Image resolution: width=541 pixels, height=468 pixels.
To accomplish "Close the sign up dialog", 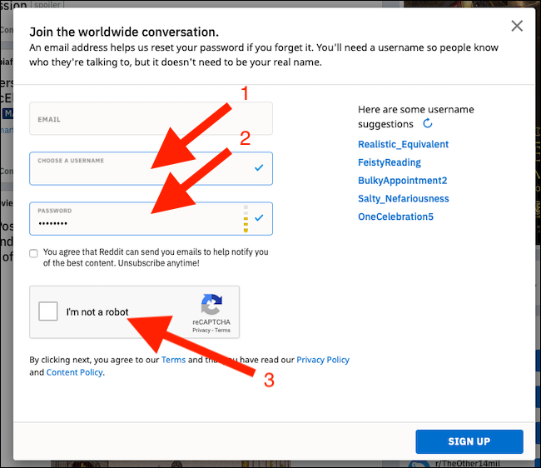I will click(x=517, y=26).
